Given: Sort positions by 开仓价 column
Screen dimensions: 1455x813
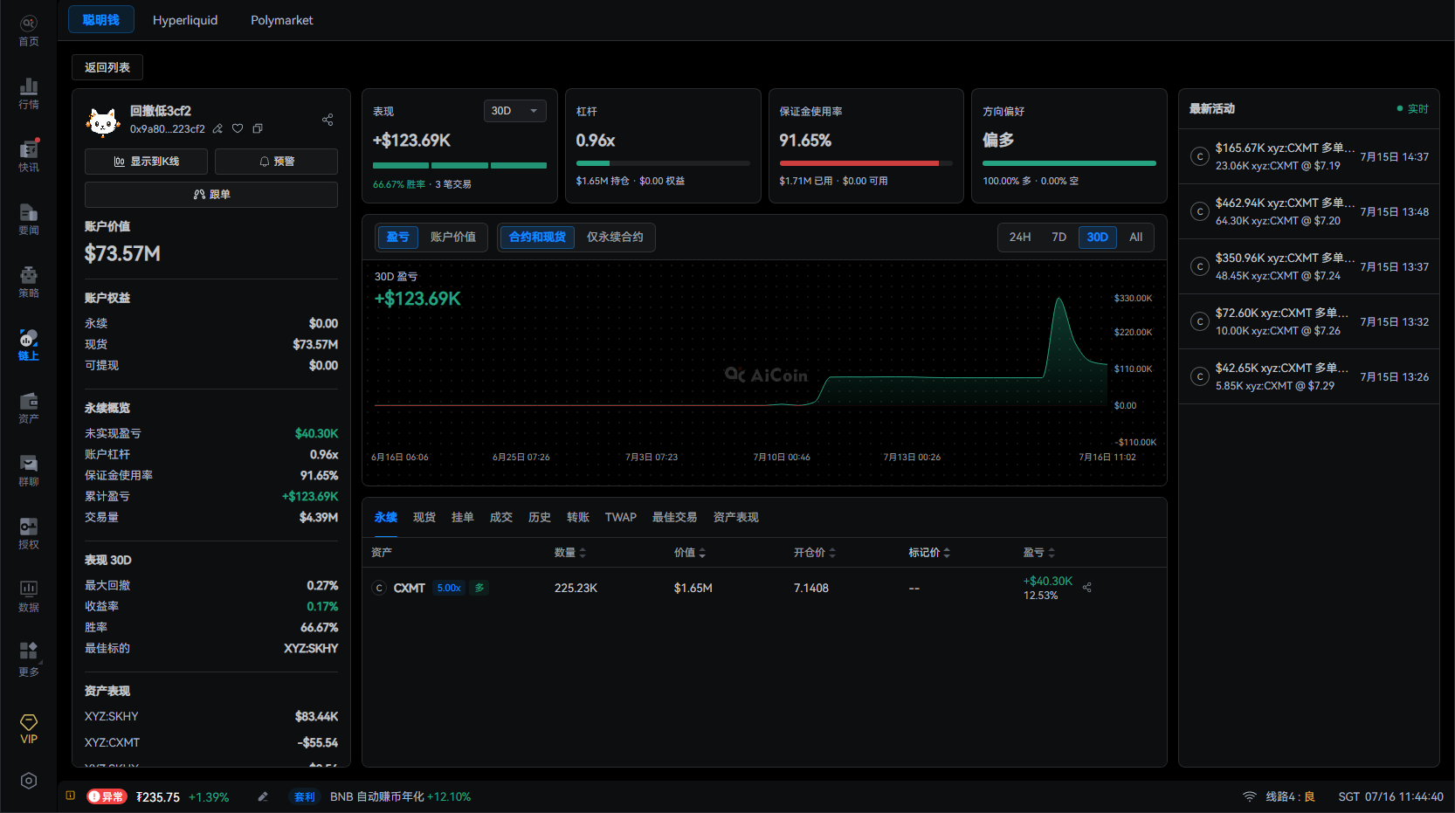Looking at the screenshot, I should (815, 553).
